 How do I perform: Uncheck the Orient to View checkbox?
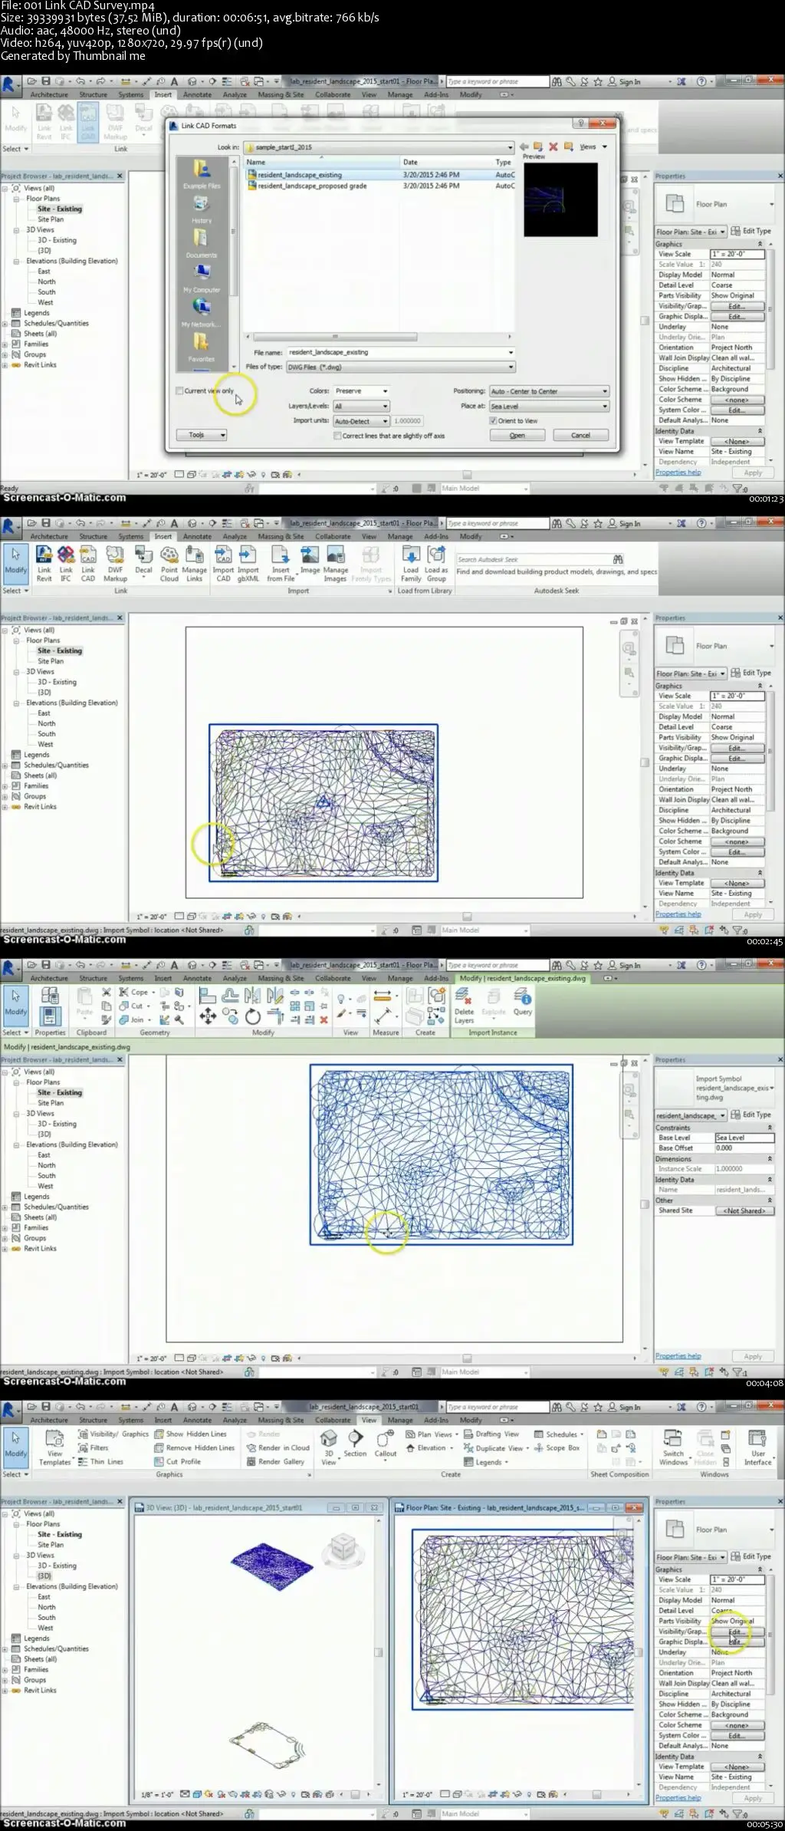[x=493, y=420]
